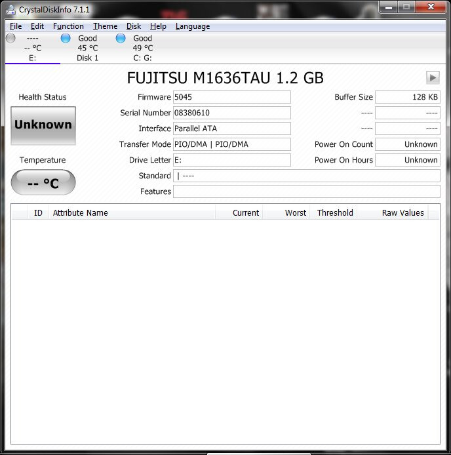Switch to Disk 1 tab label
The image size is (451, 455).
[x=87, y=58]
